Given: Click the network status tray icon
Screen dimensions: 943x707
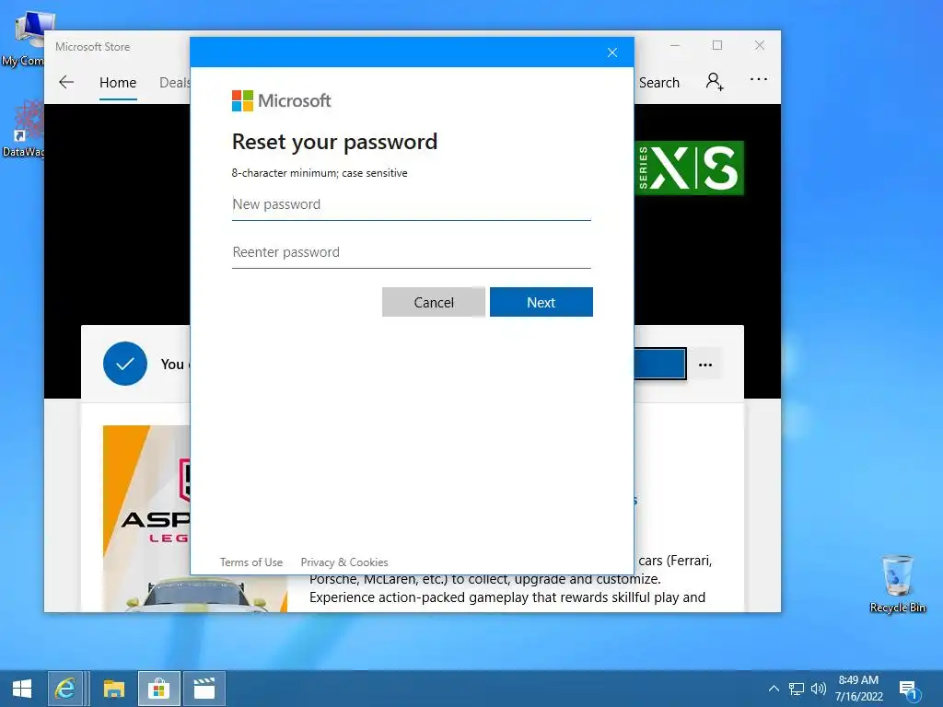Looking at the screenshot, I should pos(797,689).
